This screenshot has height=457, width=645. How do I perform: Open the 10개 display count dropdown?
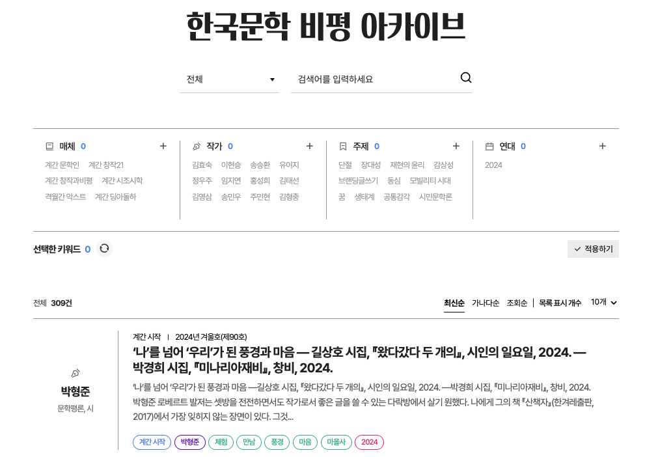pyautogui.click(x=602, y=302)
